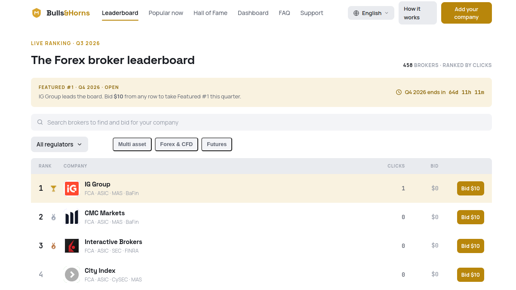Click the CMC Markets logo icon
The height and width of the screenshot is (290, 516).
click(72, 217)
